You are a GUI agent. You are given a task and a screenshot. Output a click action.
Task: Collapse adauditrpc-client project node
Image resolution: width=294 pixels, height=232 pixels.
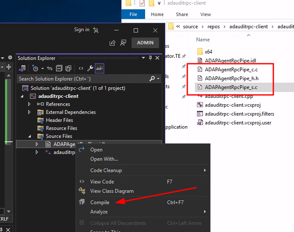[22, 96]
